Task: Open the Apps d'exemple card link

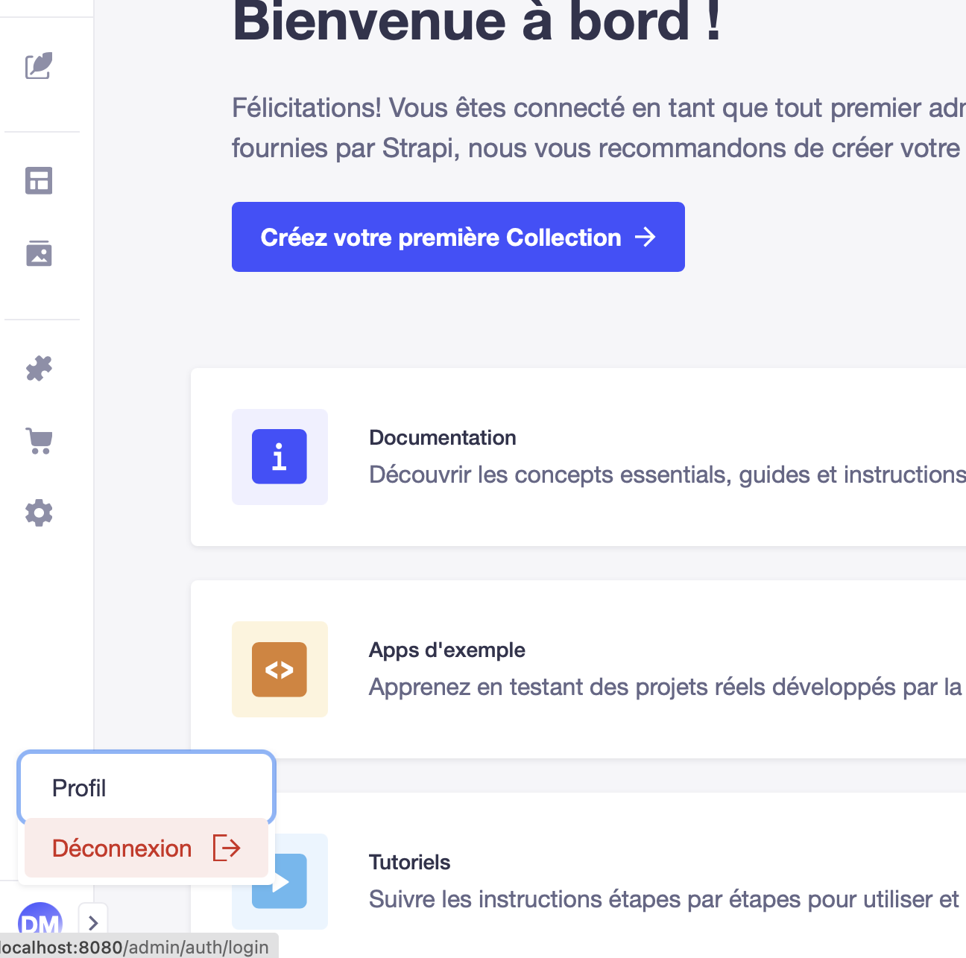Action: tap(578, 669)
